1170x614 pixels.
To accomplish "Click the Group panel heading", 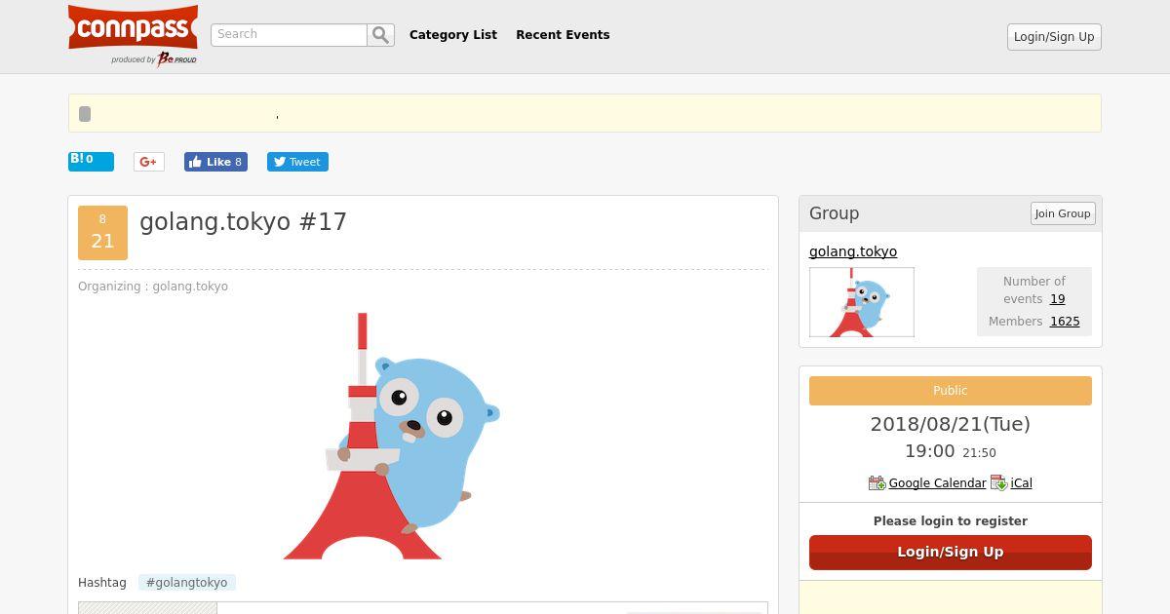I will click(834, 213).
